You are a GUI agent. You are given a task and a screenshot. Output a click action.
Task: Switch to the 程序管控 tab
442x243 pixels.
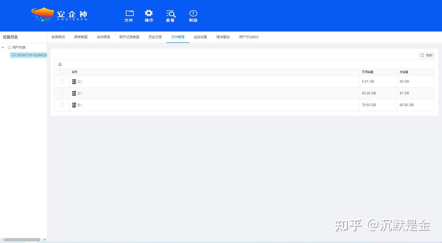pyautogui.click(x=223, y=37)
